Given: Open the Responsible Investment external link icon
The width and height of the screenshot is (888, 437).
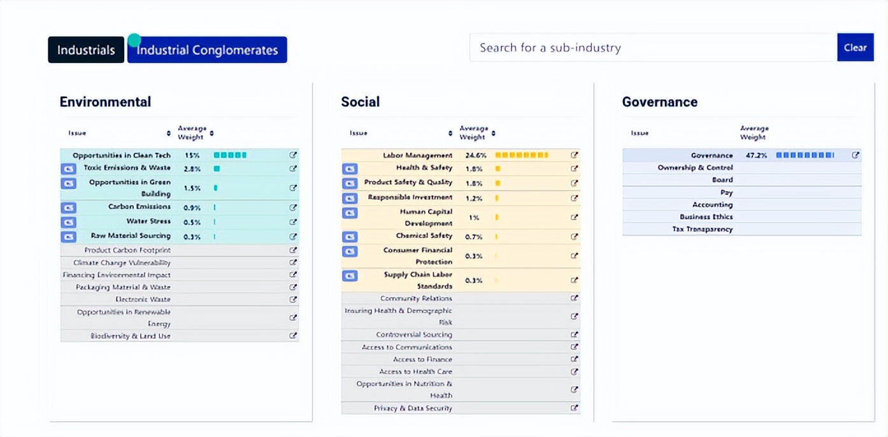Looking at the screenshot, I should pyautogui.click(x=574, y=198).
